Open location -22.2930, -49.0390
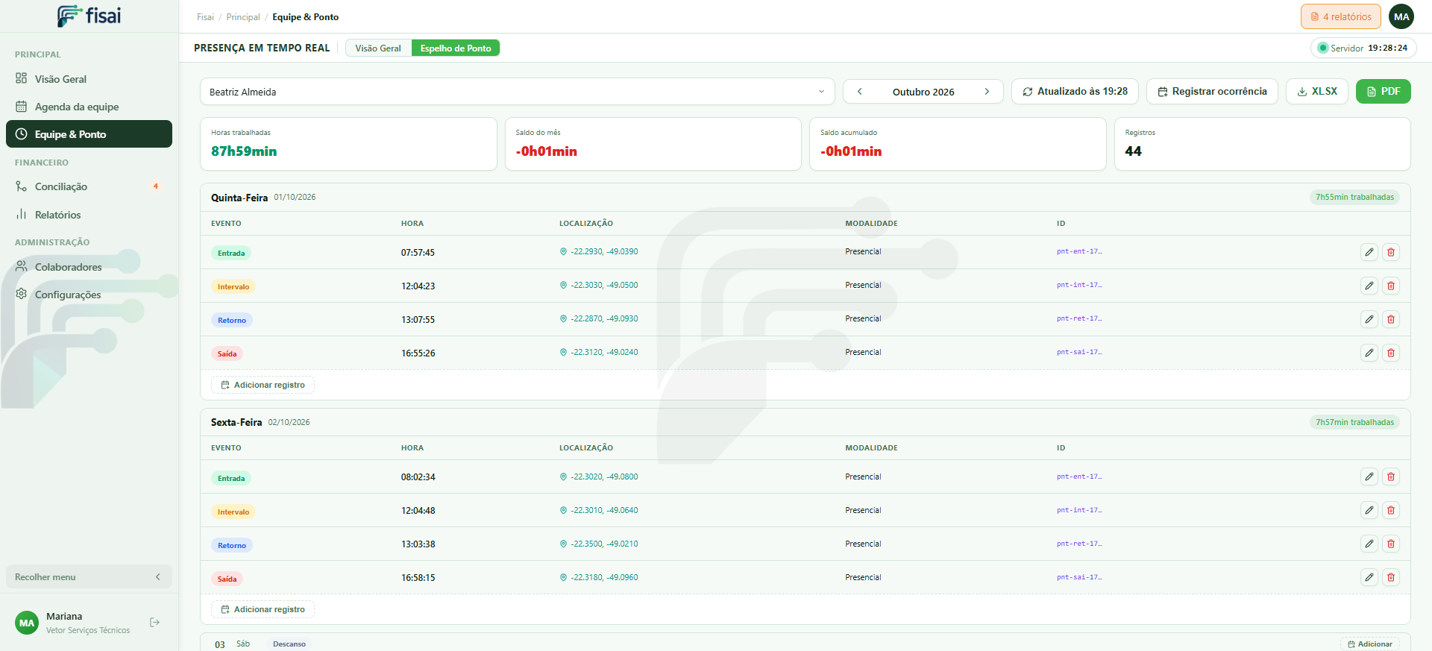Screen dimensions: 1432x651 pyautogui.click(x=599, y=252)
